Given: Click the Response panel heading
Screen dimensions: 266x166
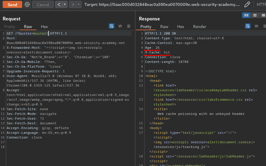Looking at the screenshot, I should coord(149,19).
